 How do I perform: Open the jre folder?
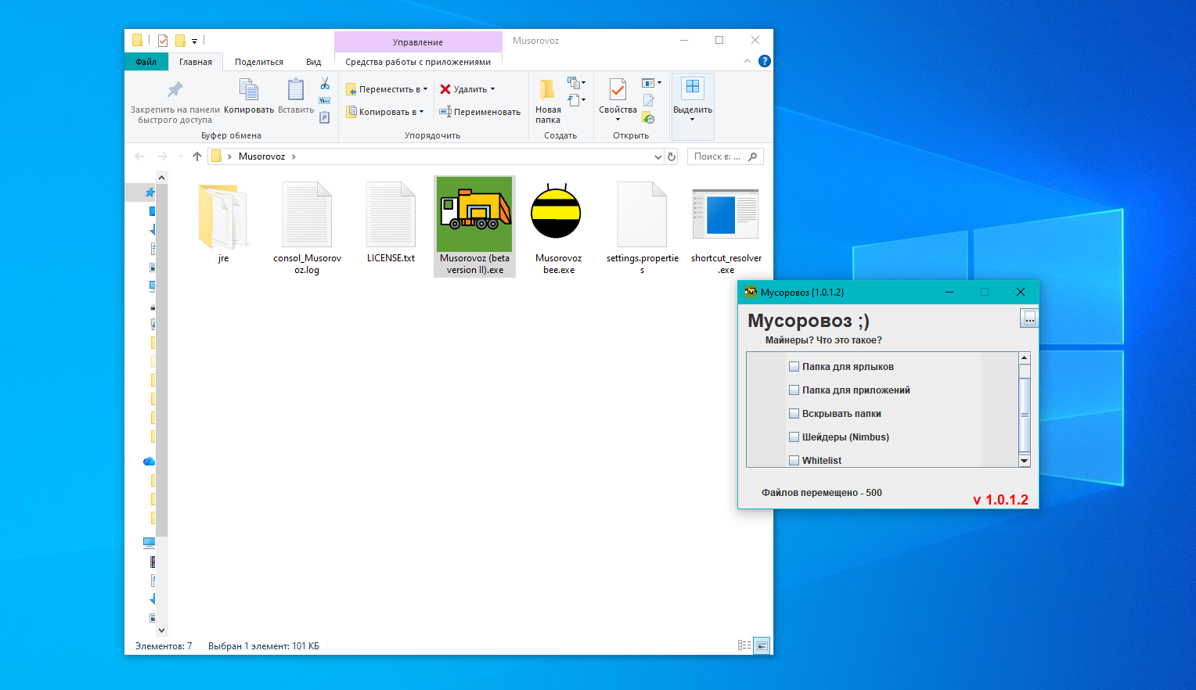(x=223, y=214)
